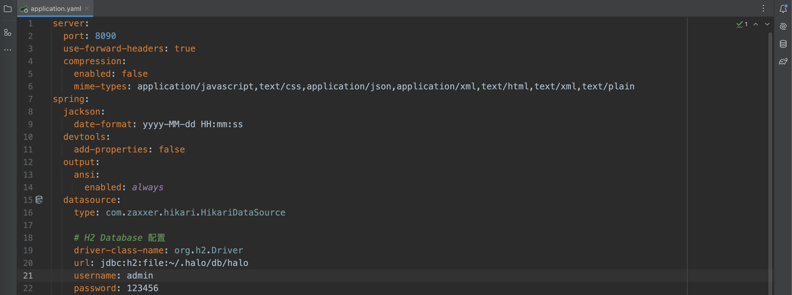Click the jdbc:h2 url value
This screenshot has width=792, height=295.
[174, 263]
